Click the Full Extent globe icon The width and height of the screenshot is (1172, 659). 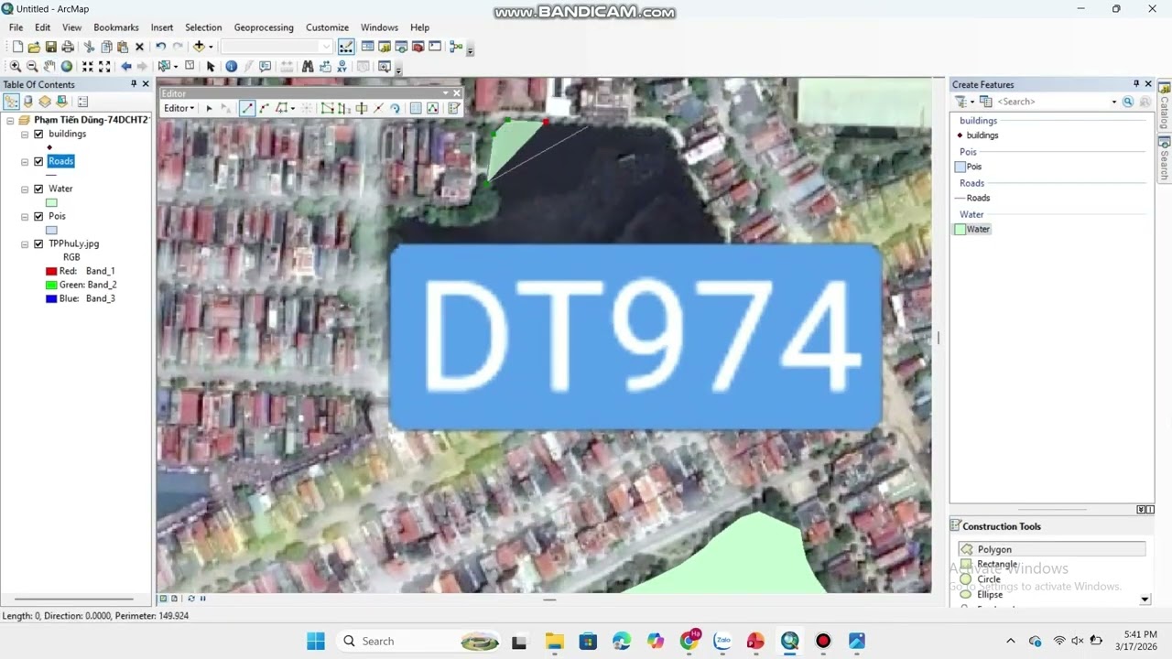click(67, 66)
